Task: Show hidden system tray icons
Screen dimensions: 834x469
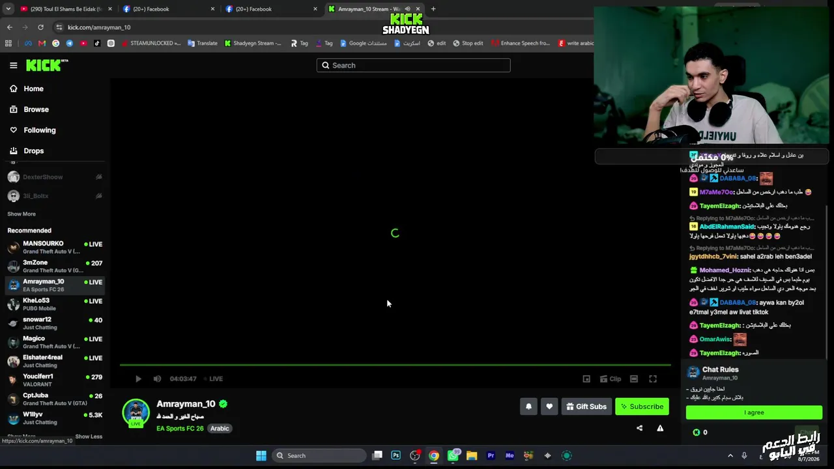Action: click(x=730, y=456)
